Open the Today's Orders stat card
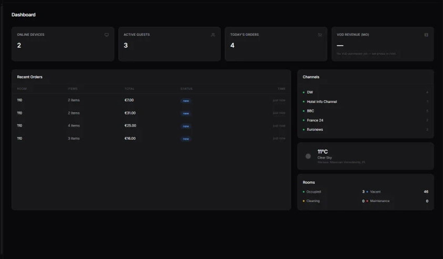This screenshot has height=259, width=443. click(x=276, y=44)
